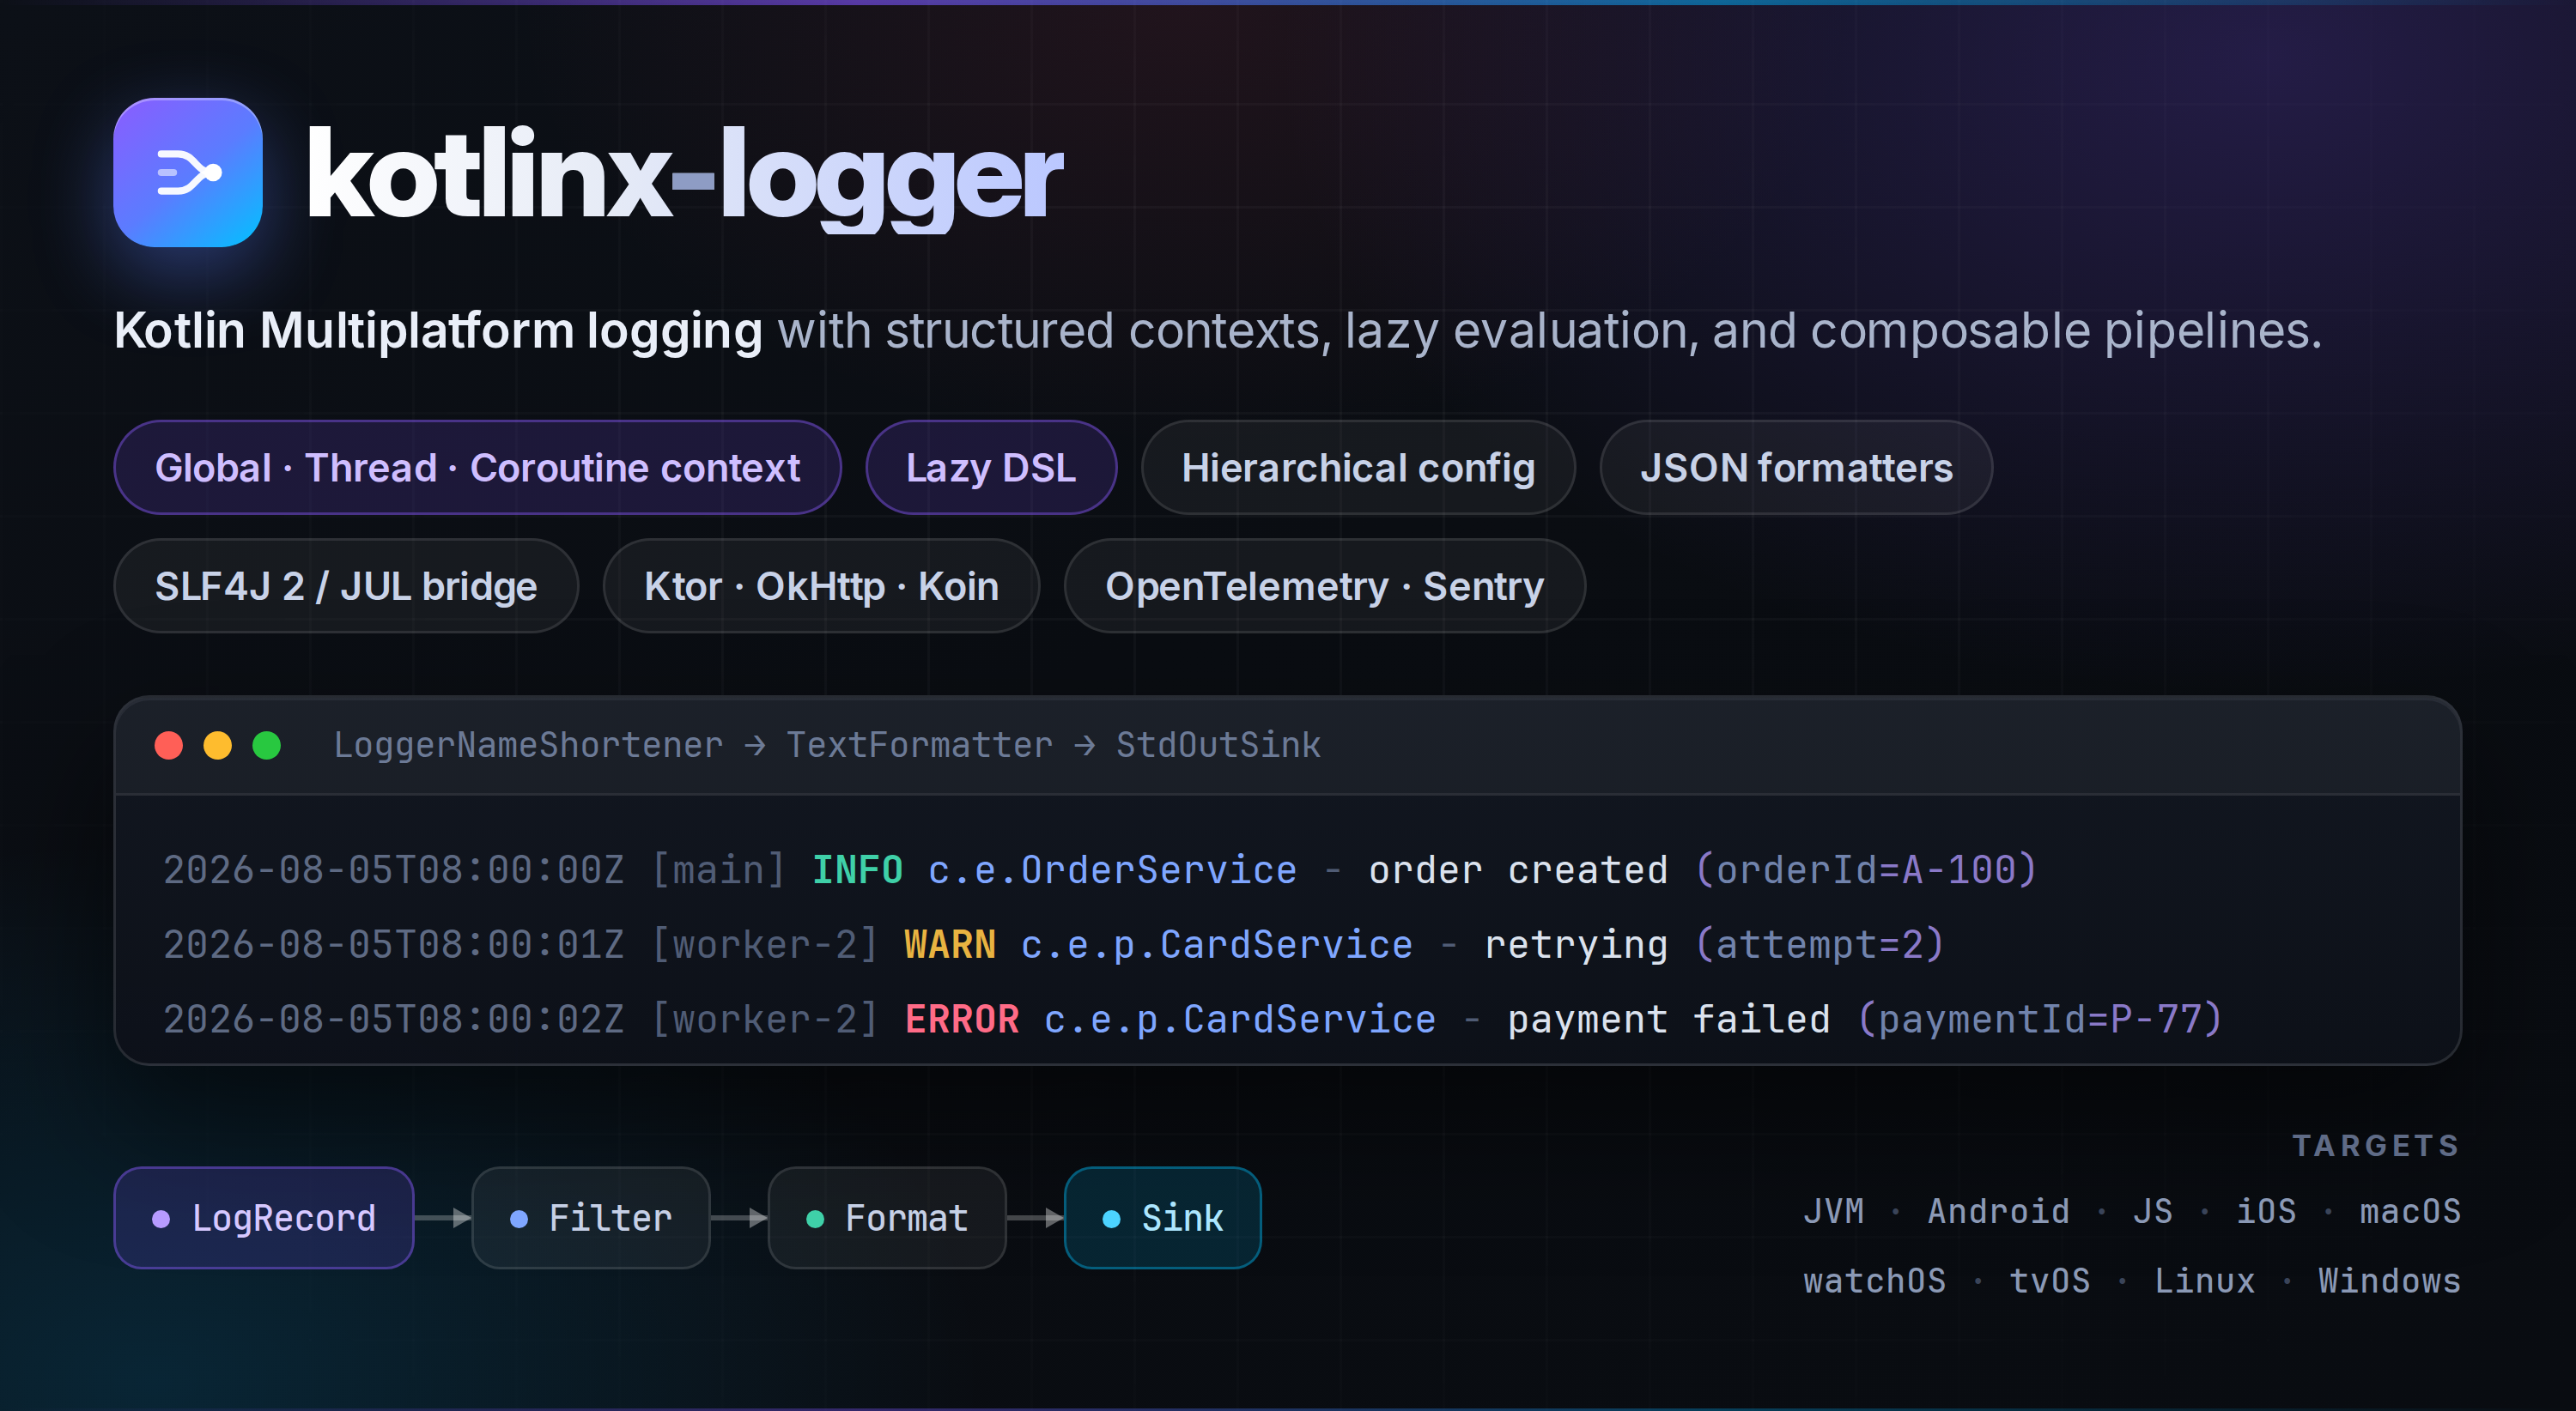The width and height of the screenshot is (2576, 1411).
Task: Click the Android target
Action: point(1998,1211)
